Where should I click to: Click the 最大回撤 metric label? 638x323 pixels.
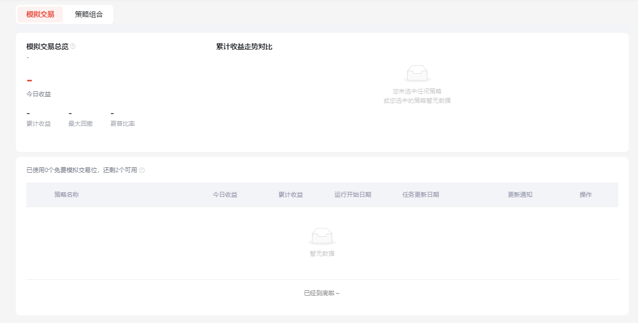click(x=80, y=124)
